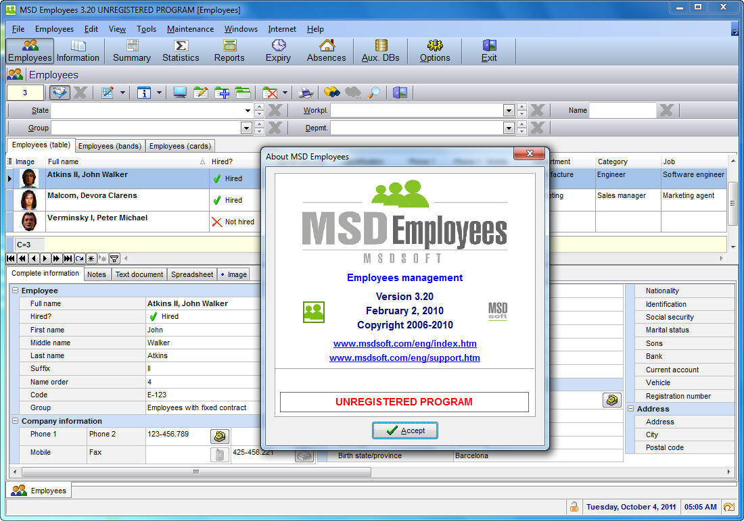Go to first record in navigator

coord(11,258)
